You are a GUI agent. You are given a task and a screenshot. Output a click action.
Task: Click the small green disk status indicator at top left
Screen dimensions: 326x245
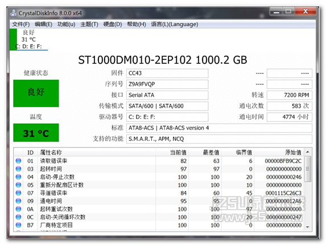(x=13, y=39)
